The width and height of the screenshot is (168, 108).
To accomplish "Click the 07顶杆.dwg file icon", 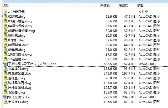I will (x=6, y=40).
